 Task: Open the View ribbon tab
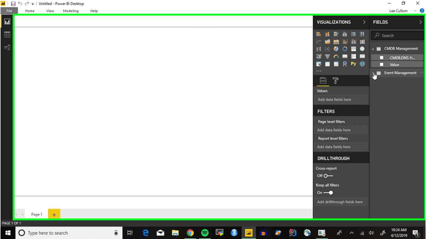pos(50,11)
